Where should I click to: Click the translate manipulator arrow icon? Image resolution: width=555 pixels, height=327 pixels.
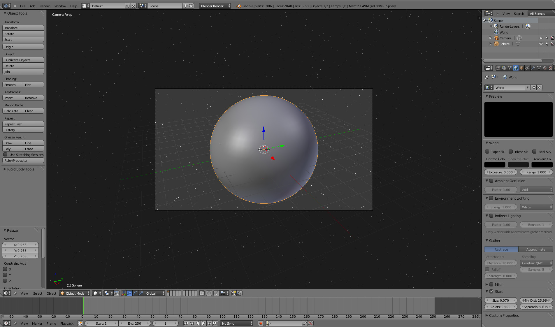(x=130, y=293)
